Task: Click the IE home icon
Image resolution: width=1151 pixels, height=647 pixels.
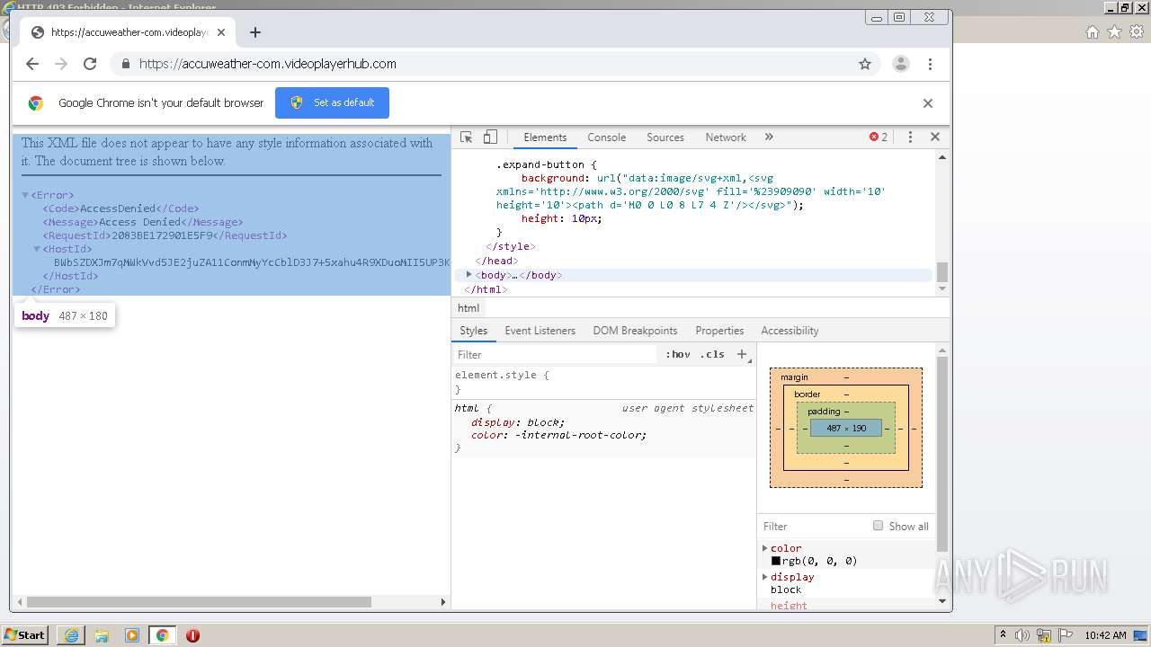Action: point(1092,31)
